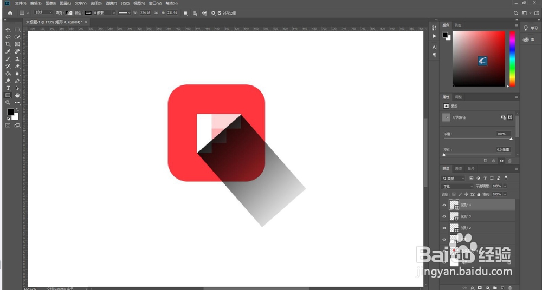Open the layer fill 100% dropdown arrow
Screen dimensions: 542x290
point(505,194)
